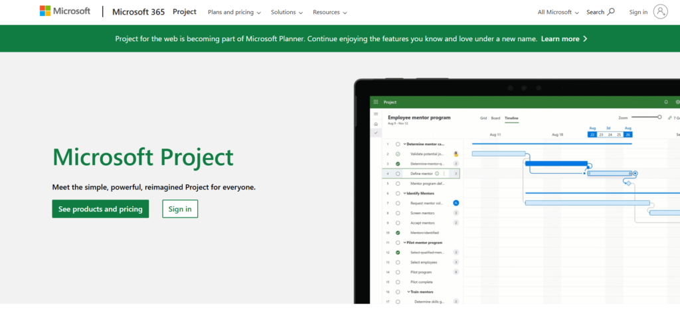Click the hamburger menu icon in the Project sidebar

click(376, 114)
